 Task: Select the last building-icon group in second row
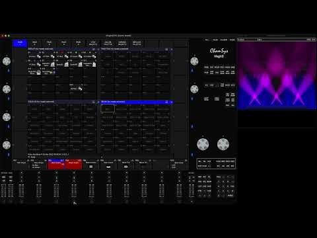tap(90, 64)
